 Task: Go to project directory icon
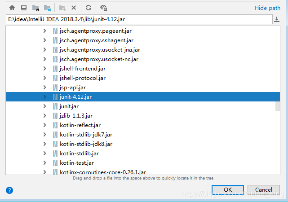[35, 8]
